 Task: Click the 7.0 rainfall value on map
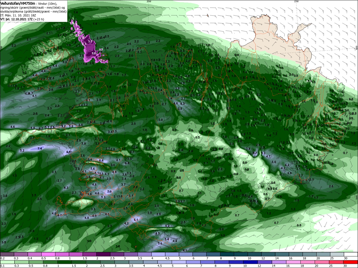109,192
